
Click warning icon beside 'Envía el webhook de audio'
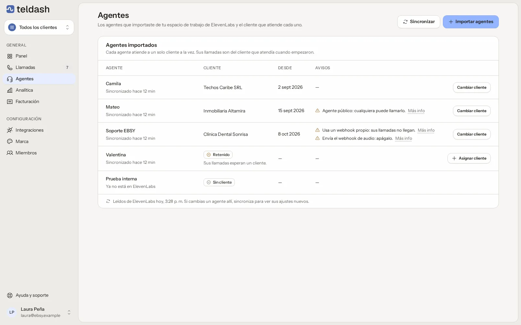coord(317,138)
